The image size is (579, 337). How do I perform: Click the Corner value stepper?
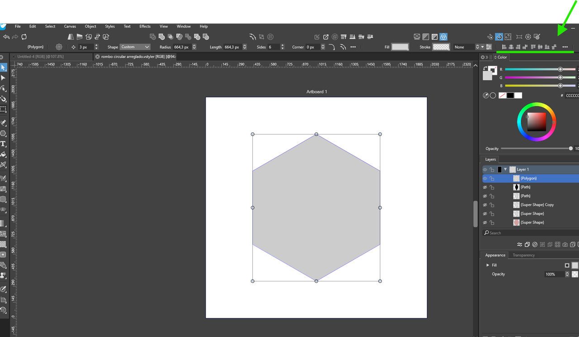point(323,47)
